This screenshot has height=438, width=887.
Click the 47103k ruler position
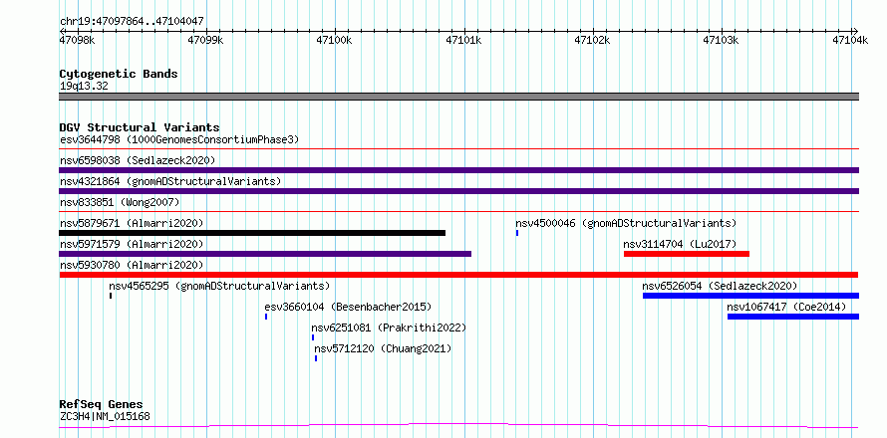pos(721,40)
